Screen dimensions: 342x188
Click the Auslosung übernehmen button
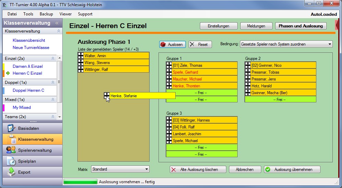292,170
